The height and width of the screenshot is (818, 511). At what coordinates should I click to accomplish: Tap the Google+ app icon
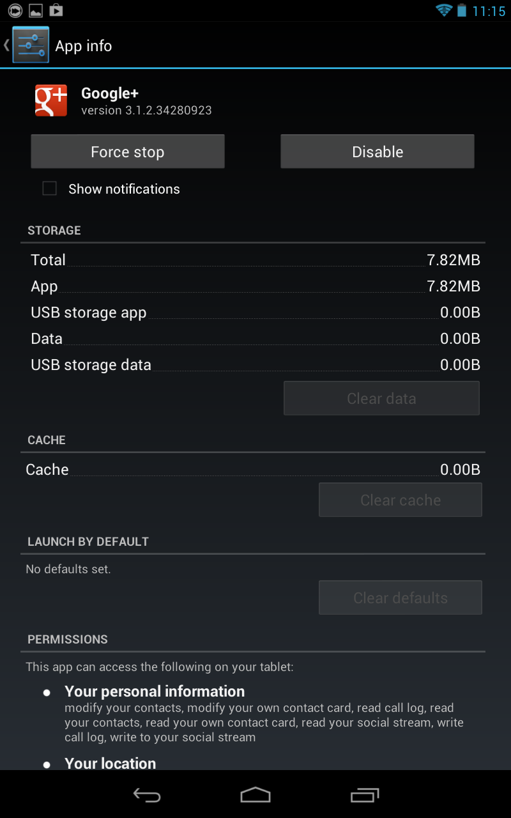(x=51, y=101)
